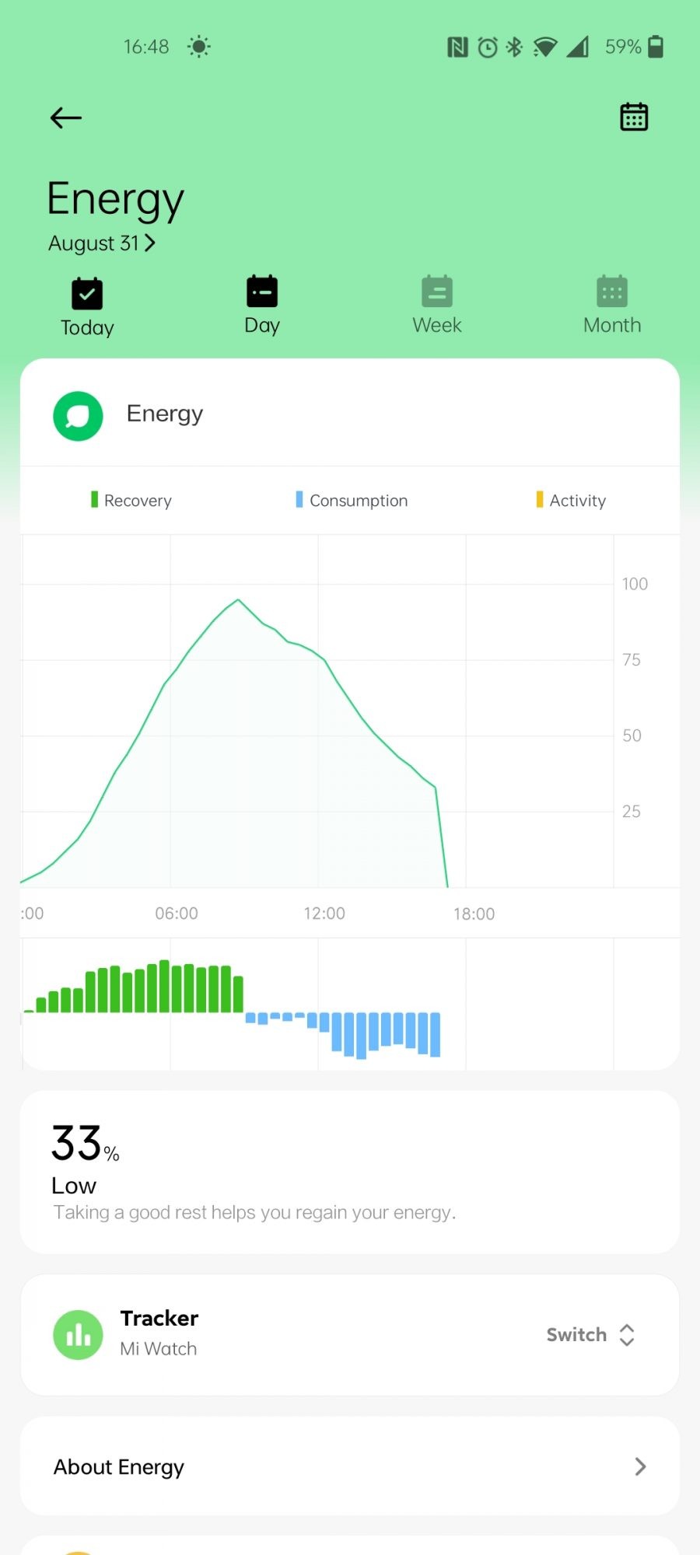Switch to the Week tab
Image resolution: width=700 pixels, height=1555 pixels.
[436, 306]
